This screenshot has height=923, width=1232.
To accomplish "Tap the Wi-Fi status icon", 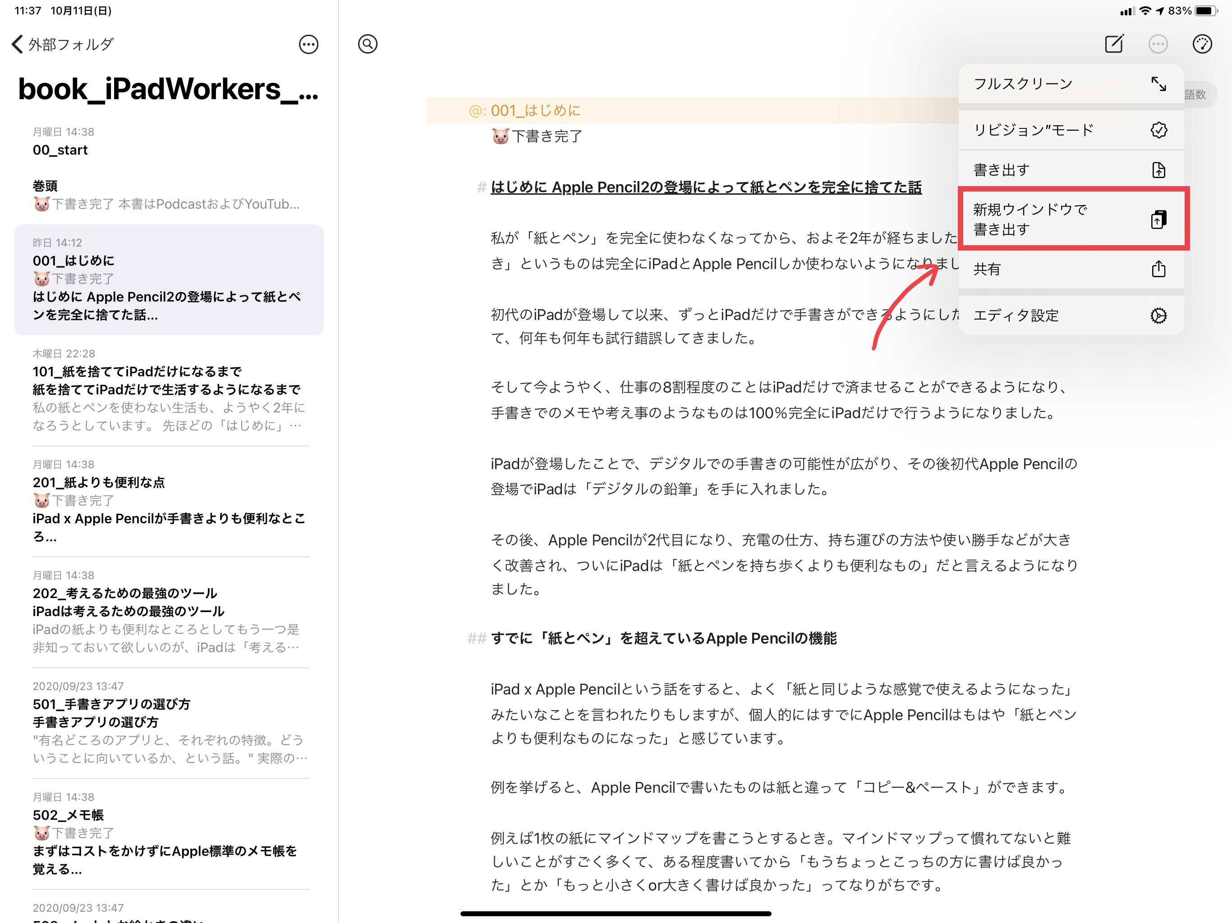I will tap(1145, 10).
